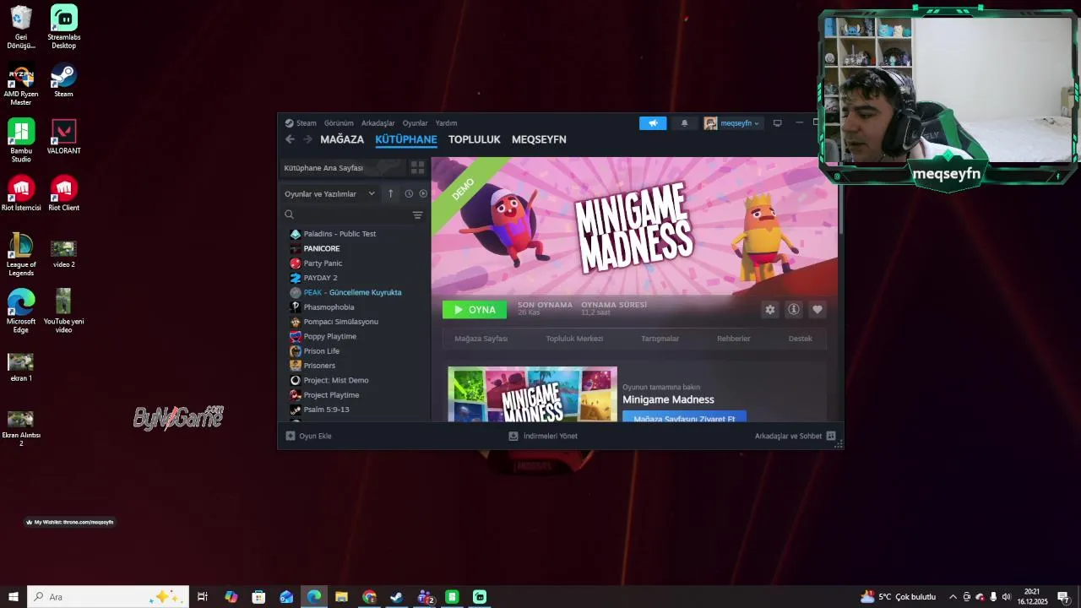Open Minigame Madness settings gear
The image size is (1081, 608).
point(770,310)
